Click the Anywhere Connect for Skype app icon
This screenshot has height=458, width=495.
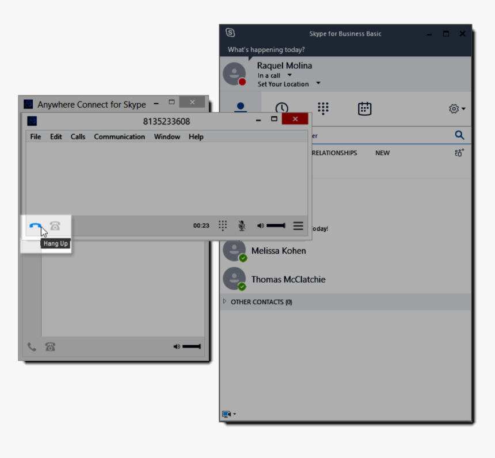28,104
